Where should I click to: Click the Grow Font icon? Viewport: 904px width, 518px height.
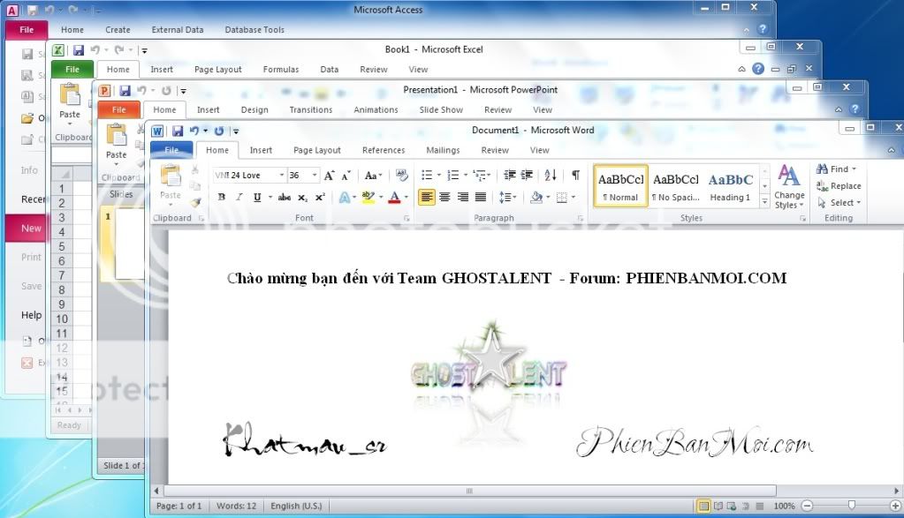pos(330,176)
